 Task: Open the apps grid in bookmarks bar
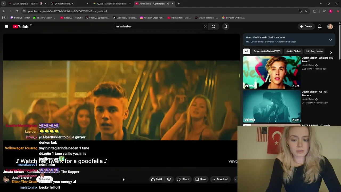click(x=3, y=18)
